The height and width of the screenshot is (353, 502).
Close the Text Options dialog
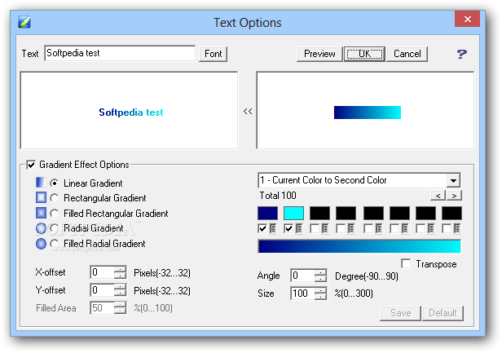point(467,20)
